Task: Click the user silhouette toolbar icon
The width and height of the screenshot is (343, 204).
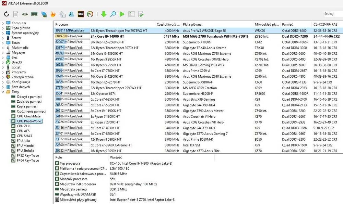Action: pyautogui.click(x=72, y=14)
